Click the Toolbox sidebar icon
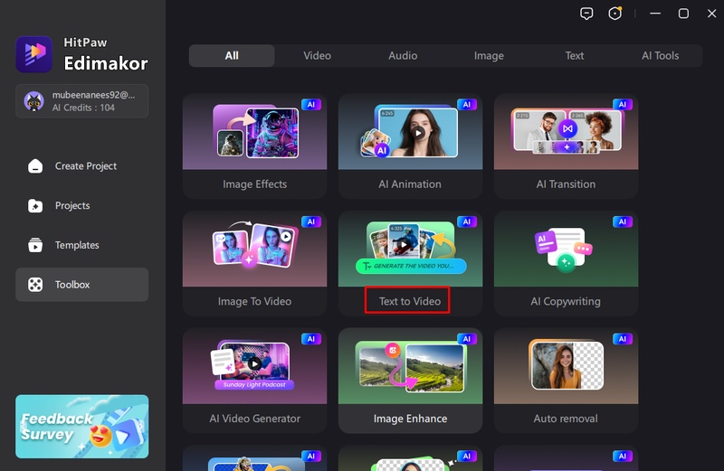 pos(35,285)
